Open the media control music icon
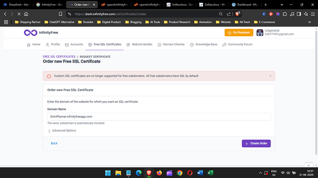Screen dimensions: 318x178 point(292,14)
